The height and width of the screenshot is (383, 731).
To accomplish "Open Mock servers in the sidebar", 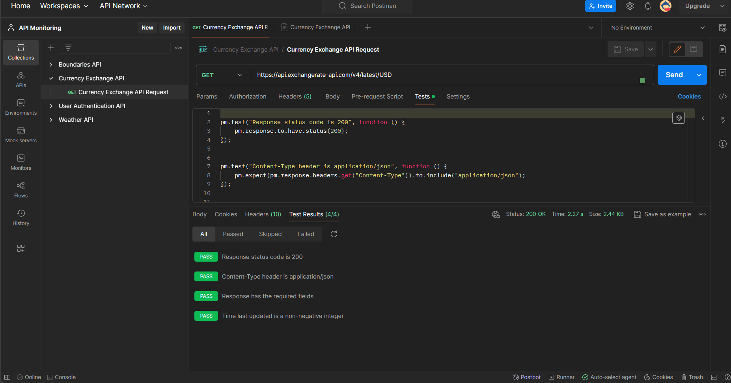I will click(21, 135).
